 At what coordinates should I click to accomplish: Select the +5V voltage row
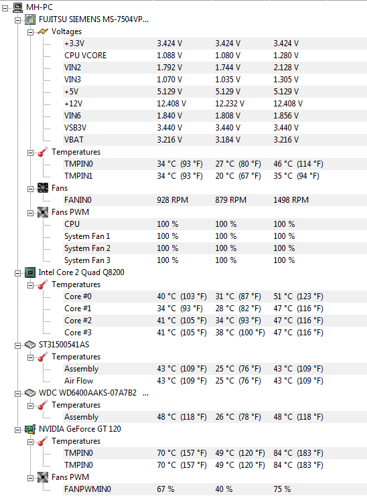coord(215,92)
